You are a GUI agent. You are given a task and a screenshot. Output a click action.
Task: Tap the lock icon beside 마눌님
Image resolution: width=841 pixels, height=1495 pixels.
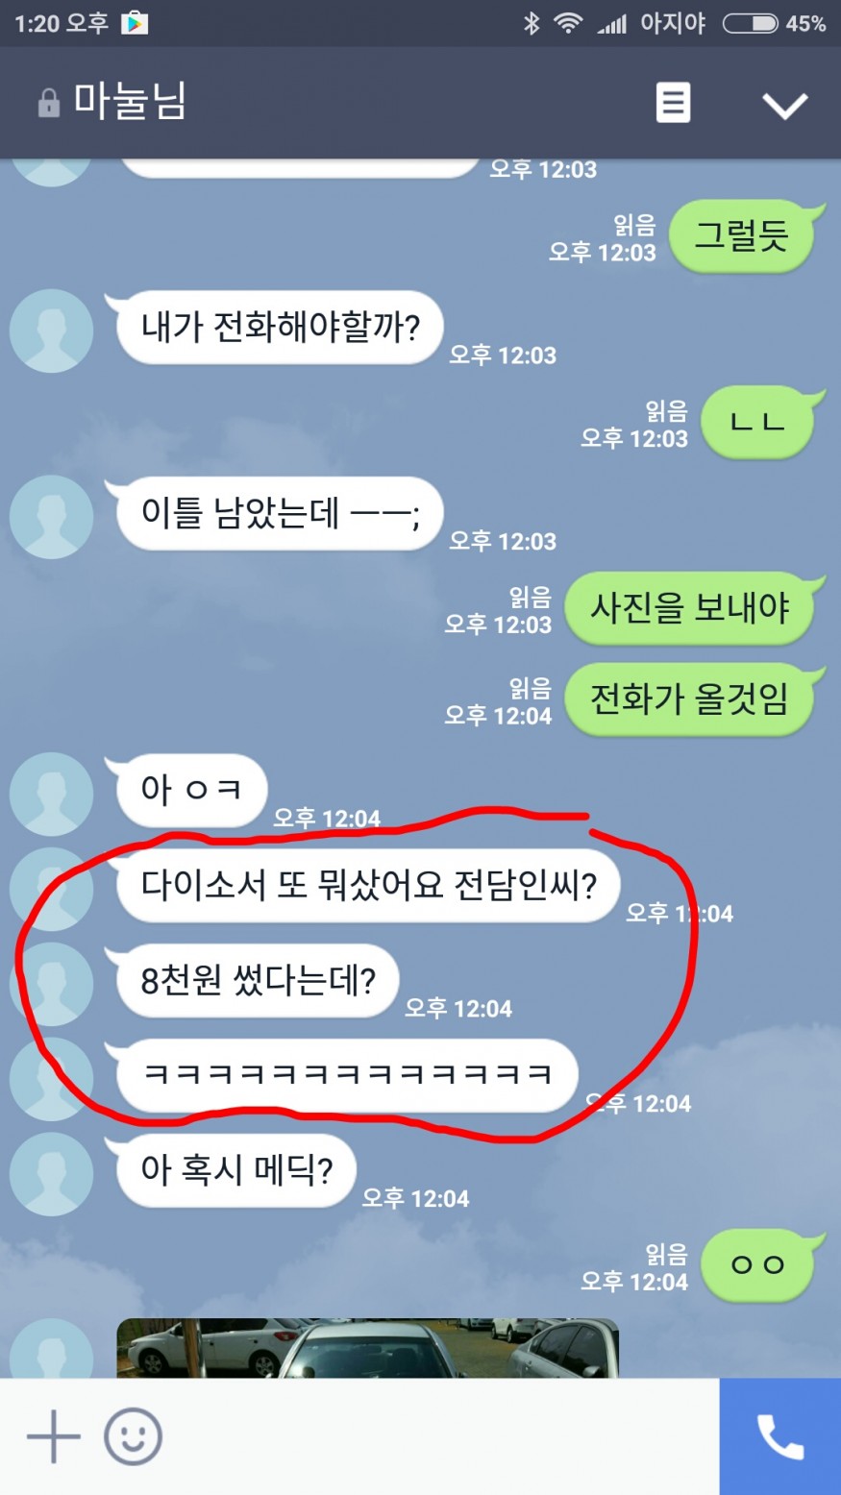[x=48, y=103]
